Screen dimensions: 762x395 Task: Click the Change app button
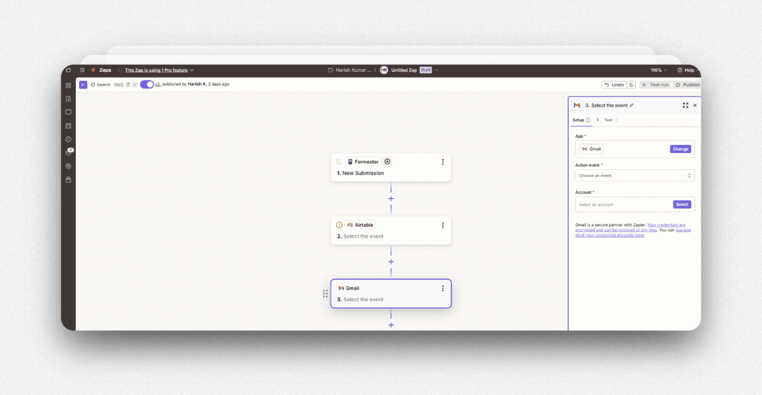[680, 149]
